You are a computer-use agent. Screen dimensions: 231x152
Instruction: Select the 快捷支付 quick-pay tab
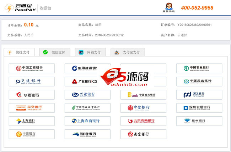point(19,52)
